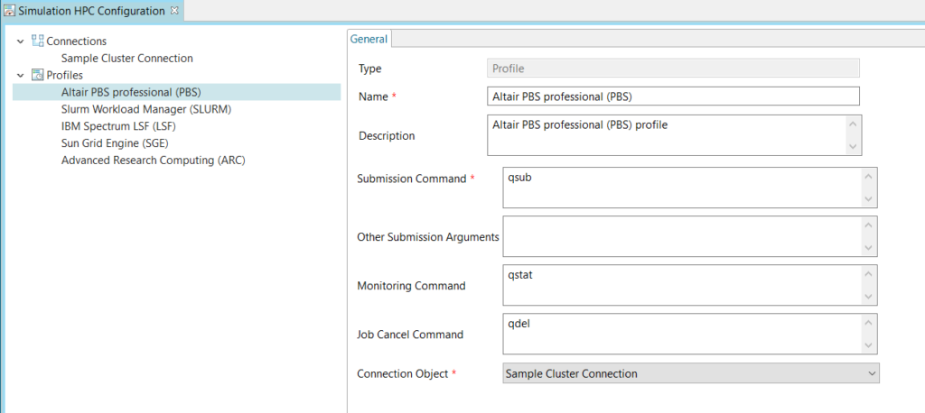Click the Simulation HPC Configuration editor icon
The width and height of the screenshot is (925, 413).
9,11
